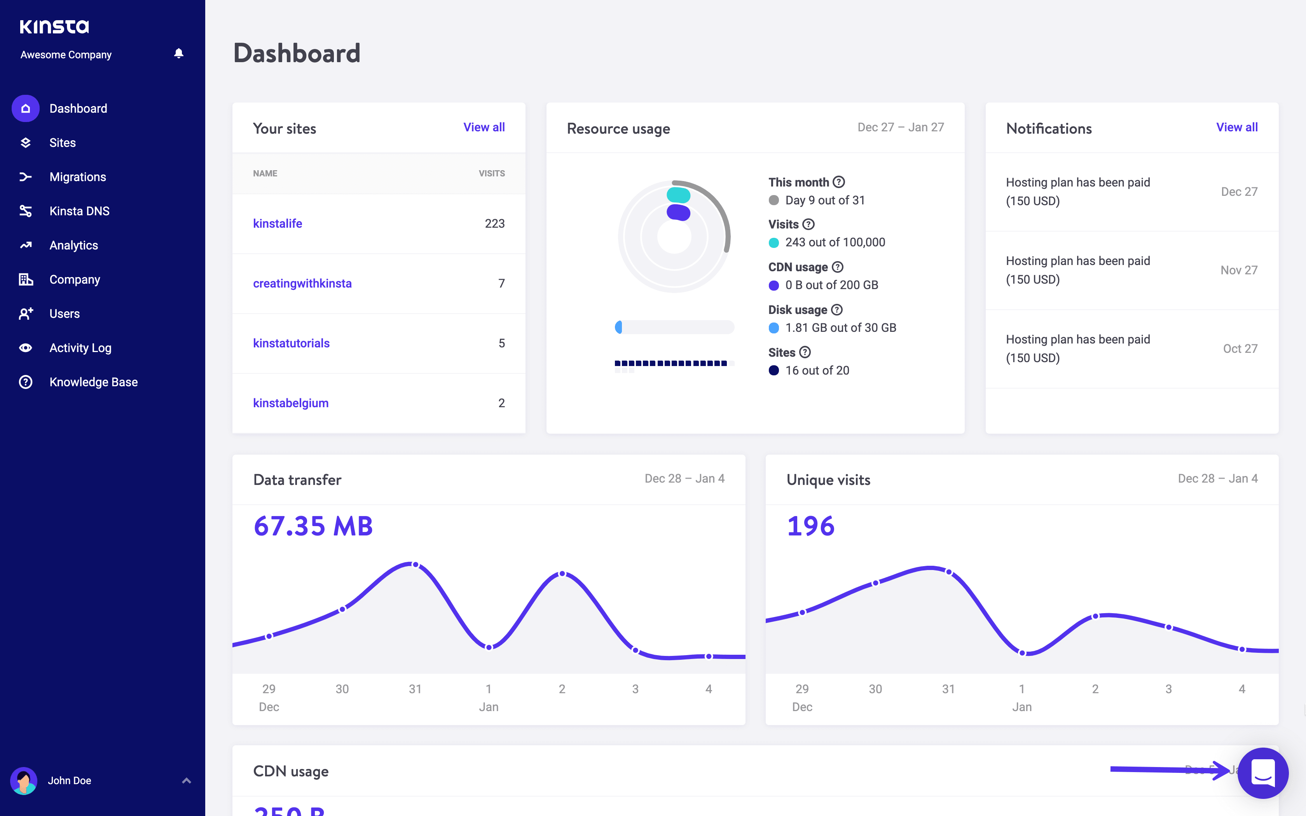Image resolution: width=1306 pixels, height=816 pixels.
Task: Open the Activity Log page
Action: [80, 347]
